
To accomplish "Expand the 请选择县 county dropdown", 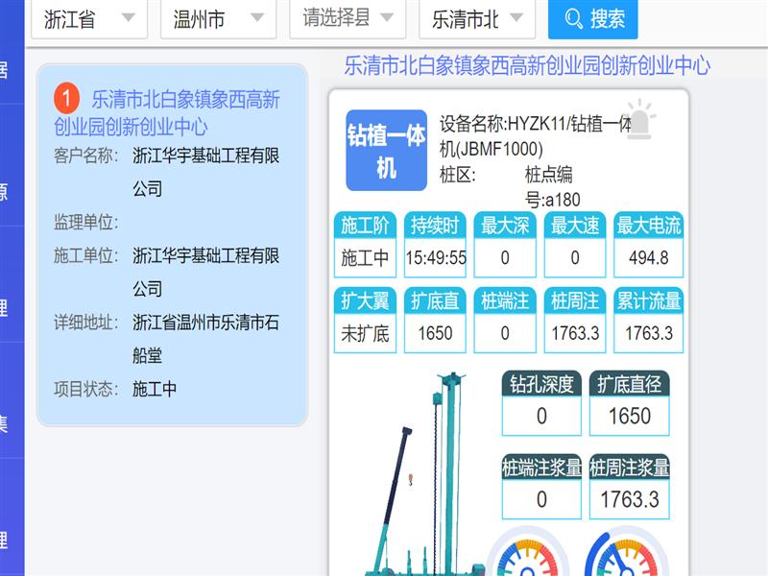I will [348, 18].
